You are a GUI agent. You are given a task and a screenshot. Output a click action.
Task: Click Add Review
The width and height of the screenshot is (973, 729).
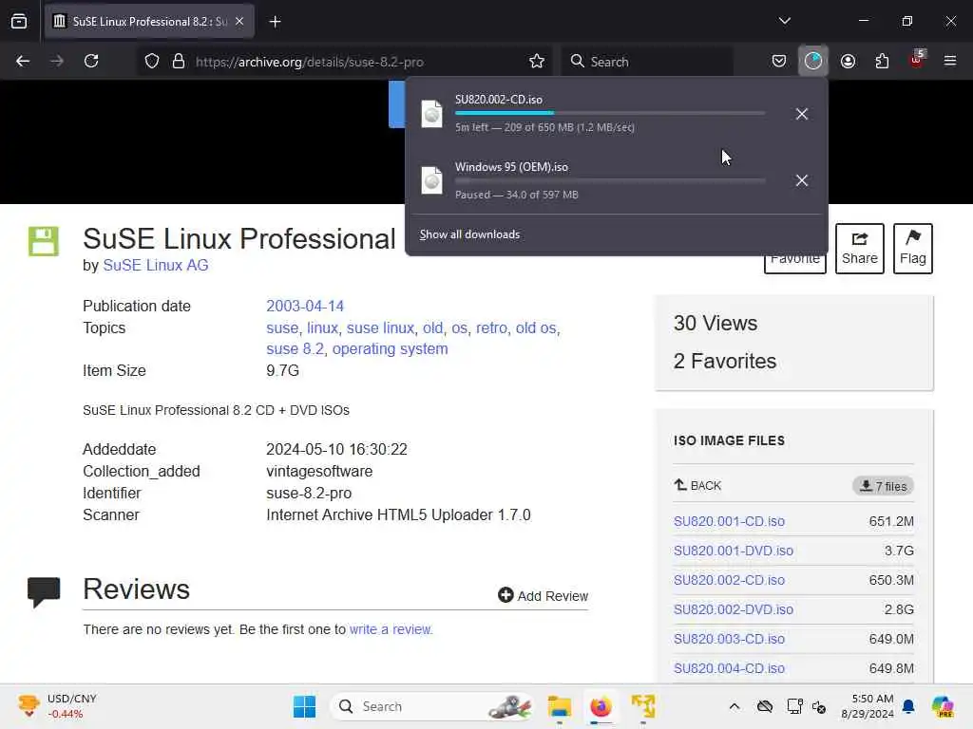(543, 596)
